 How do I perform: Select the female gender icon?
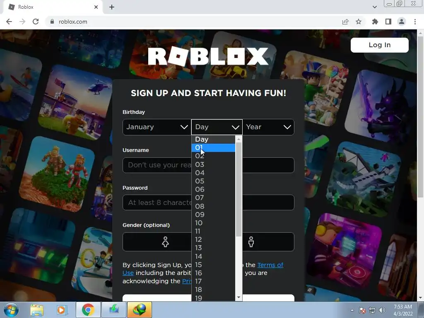pos(166,242)
